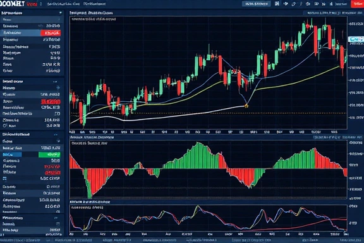Expand the third left panel header chevron
The height and width of the screenshot is (243, 364).
[56, 134]
